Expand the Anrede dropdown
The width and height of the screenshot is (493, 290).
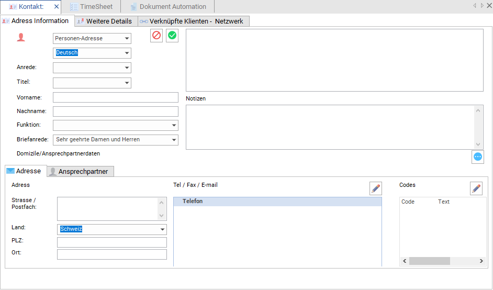coord(92,68)
